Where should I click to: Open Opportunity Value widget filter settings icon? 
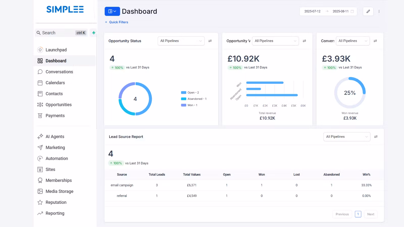[x=304, y=41]
